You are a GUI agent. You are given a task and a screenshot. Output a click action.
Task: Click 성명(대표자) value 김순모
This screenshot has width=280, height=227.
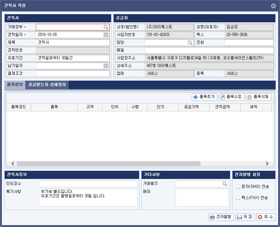[x=249, y=27]
